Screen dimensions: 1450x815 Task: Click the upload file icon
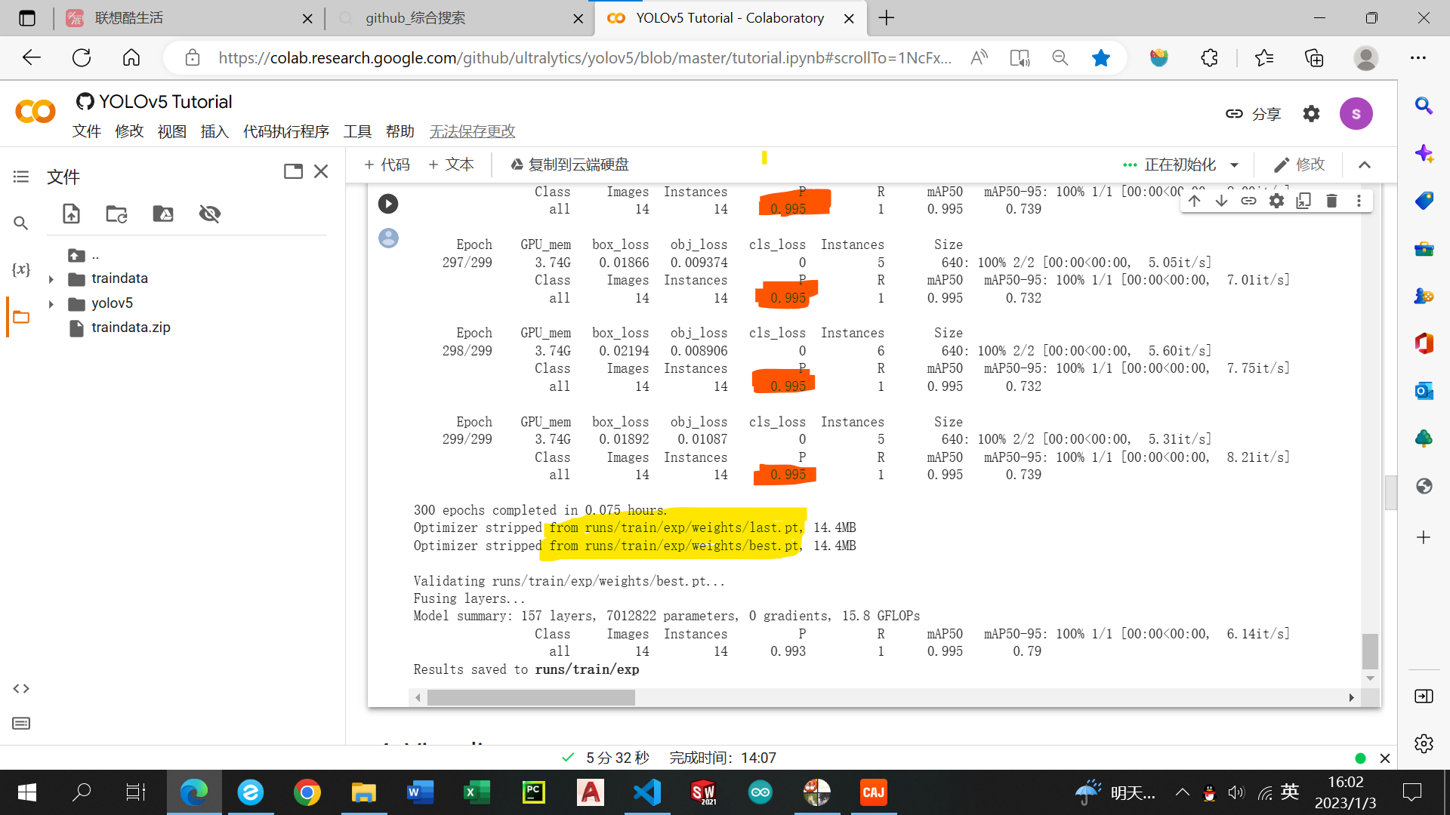pyautogui.click(x=71, y=214)
